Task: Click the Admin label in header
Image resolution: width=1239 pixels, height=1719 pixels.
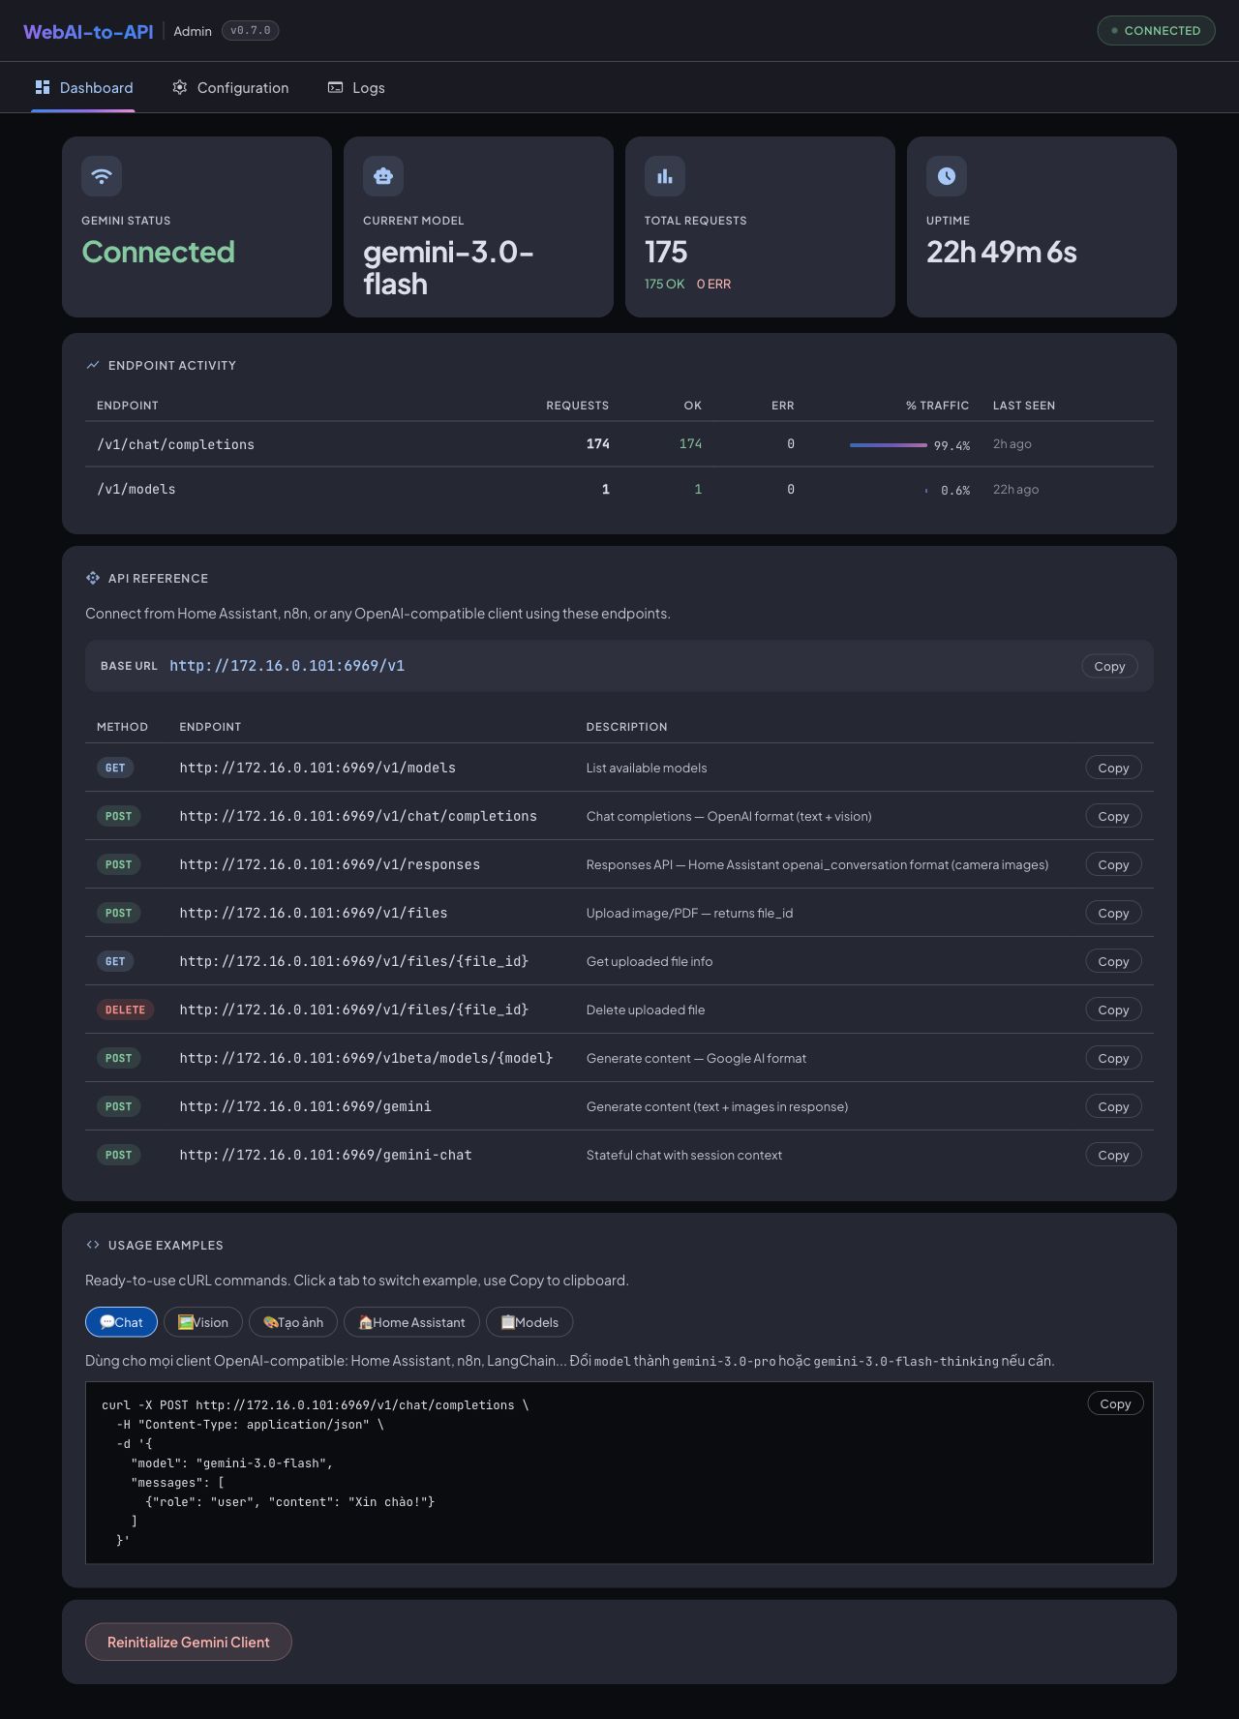Action: point(193,31)
